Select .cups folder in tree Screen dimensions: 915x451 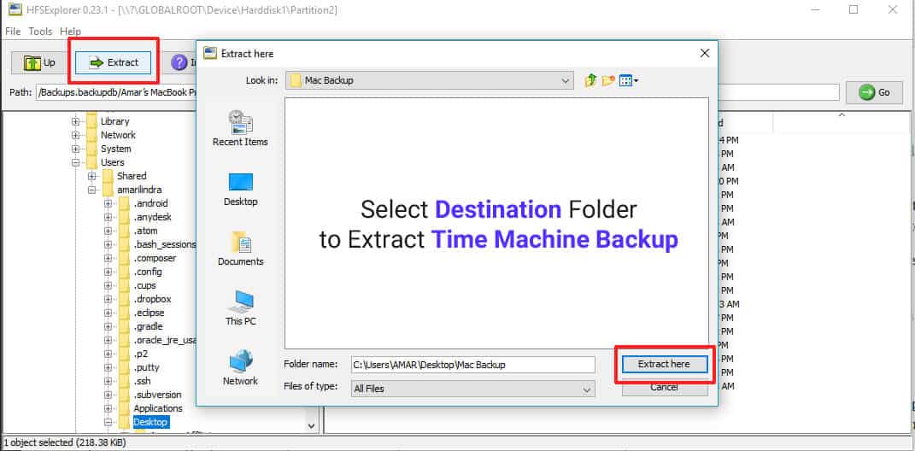(145, 285)
